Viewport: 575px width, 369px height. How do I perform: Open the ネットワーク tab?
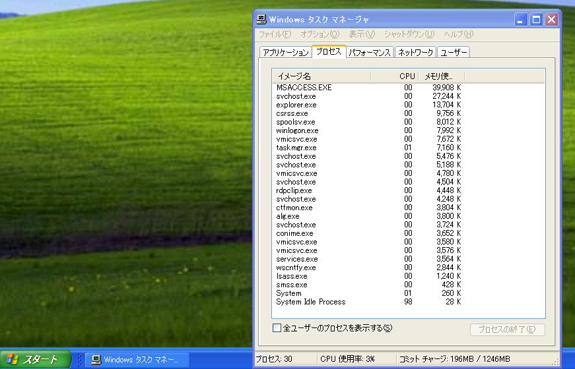tap(415, 52)
